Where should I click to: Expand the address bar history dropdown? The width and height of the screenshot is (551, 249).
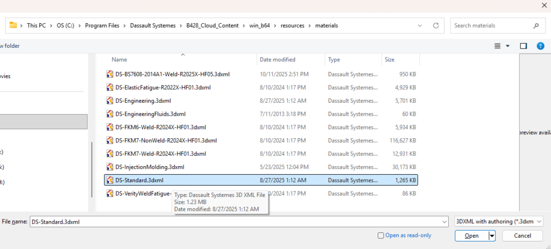(420, 26)
